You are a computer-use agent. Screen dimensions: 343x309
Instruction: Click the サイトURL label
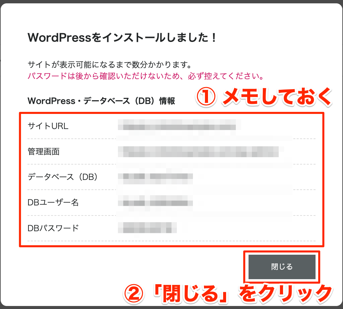click(48, 126)
